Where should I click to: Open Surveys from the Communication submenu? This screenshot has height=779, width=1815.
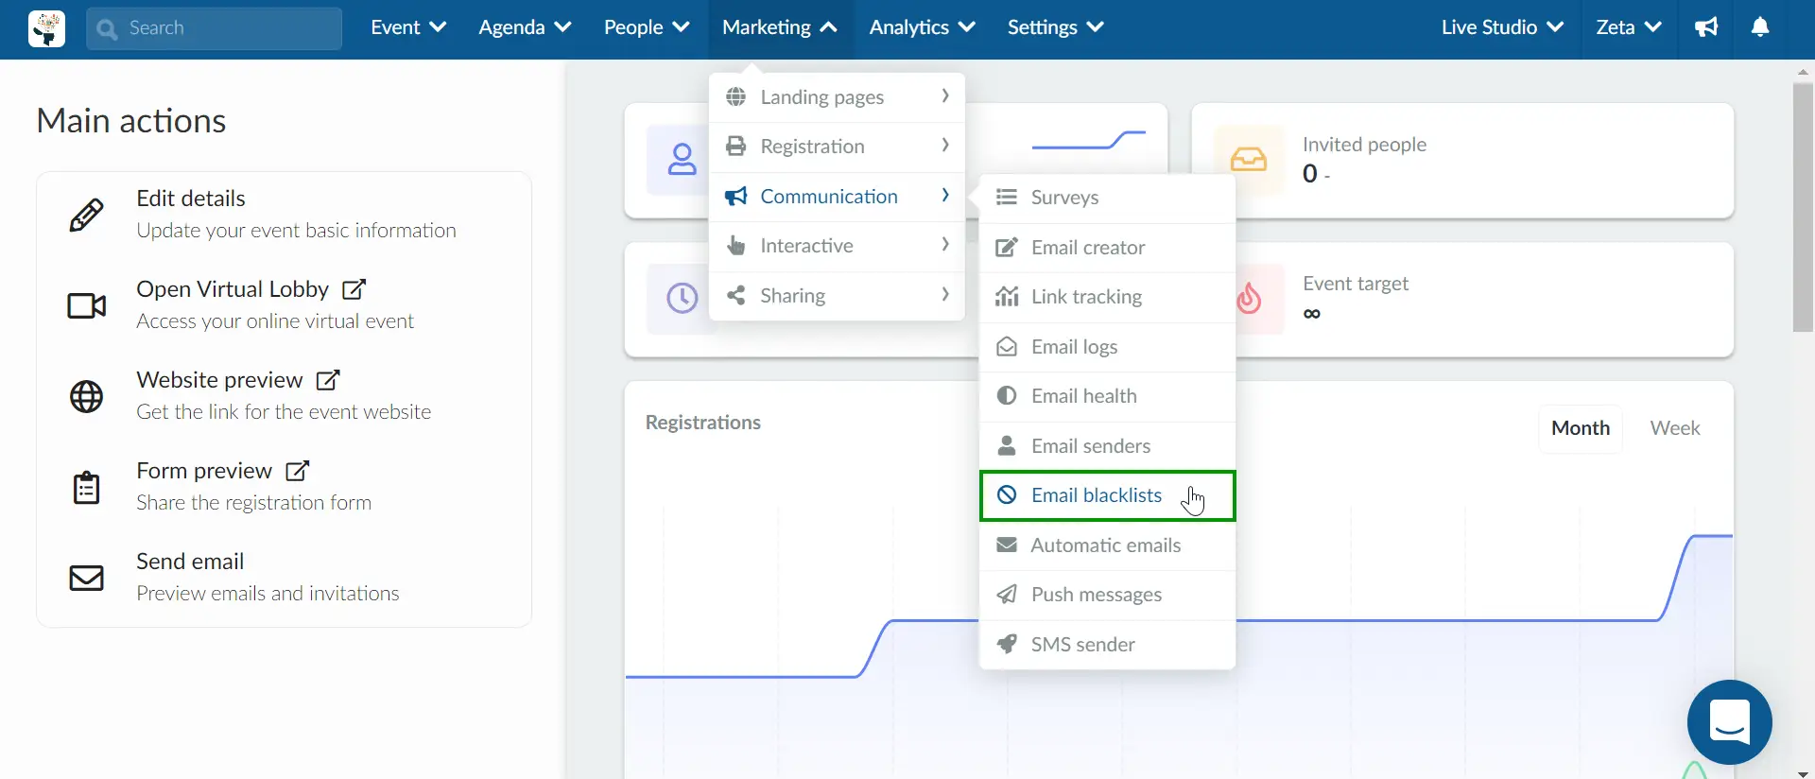point(1108,198)
